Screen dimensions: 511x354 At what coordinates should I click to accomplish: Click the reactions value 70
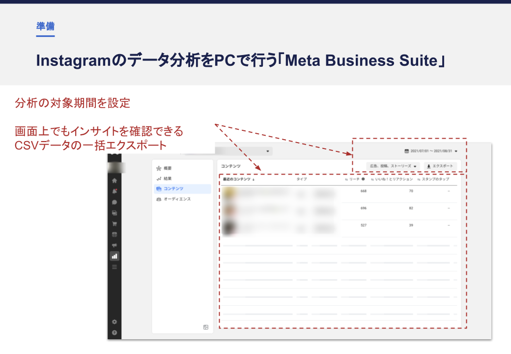(x=411, y=191)
